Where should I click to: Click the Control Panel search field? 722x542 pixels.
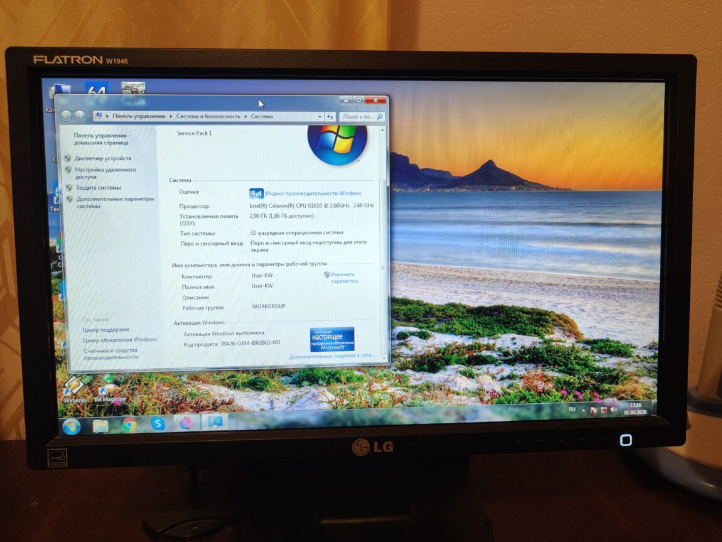[x=358, y=117]
